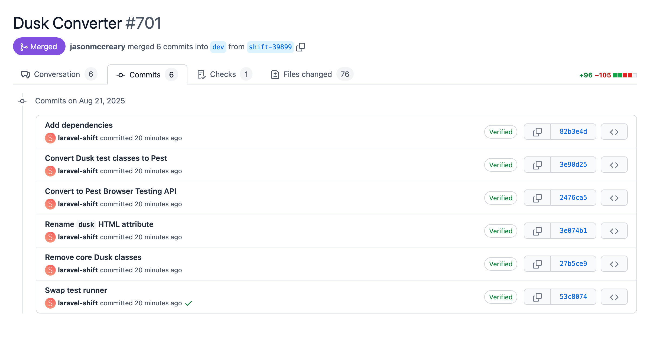Open the Files changed tab
This screenshot has width=650, height=340.
tap(312, 74)
